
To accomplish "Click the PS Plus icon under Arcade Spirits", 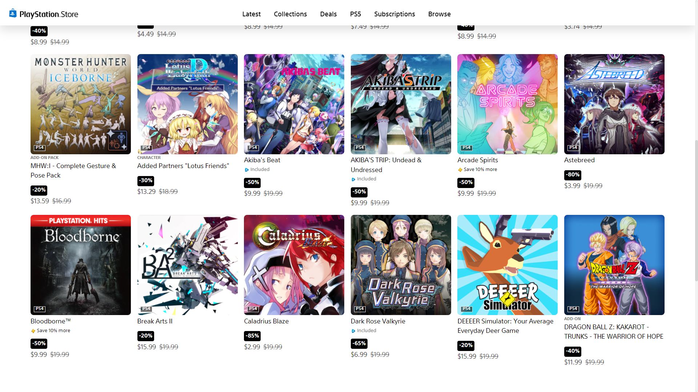I will [x=460, y=170].
